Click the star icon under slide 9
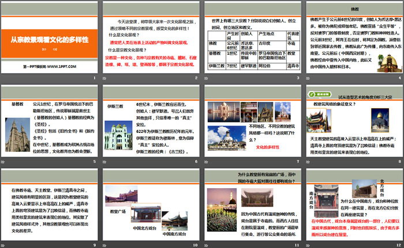 coord(3,245)
